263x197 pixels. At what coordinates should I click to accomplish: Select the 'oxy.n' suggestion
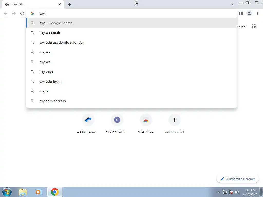[131, 91]
